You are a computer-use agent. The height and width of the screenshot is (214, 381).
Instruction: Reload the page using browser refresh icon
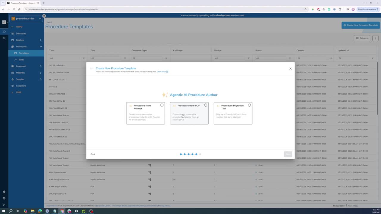click(14, 9)
